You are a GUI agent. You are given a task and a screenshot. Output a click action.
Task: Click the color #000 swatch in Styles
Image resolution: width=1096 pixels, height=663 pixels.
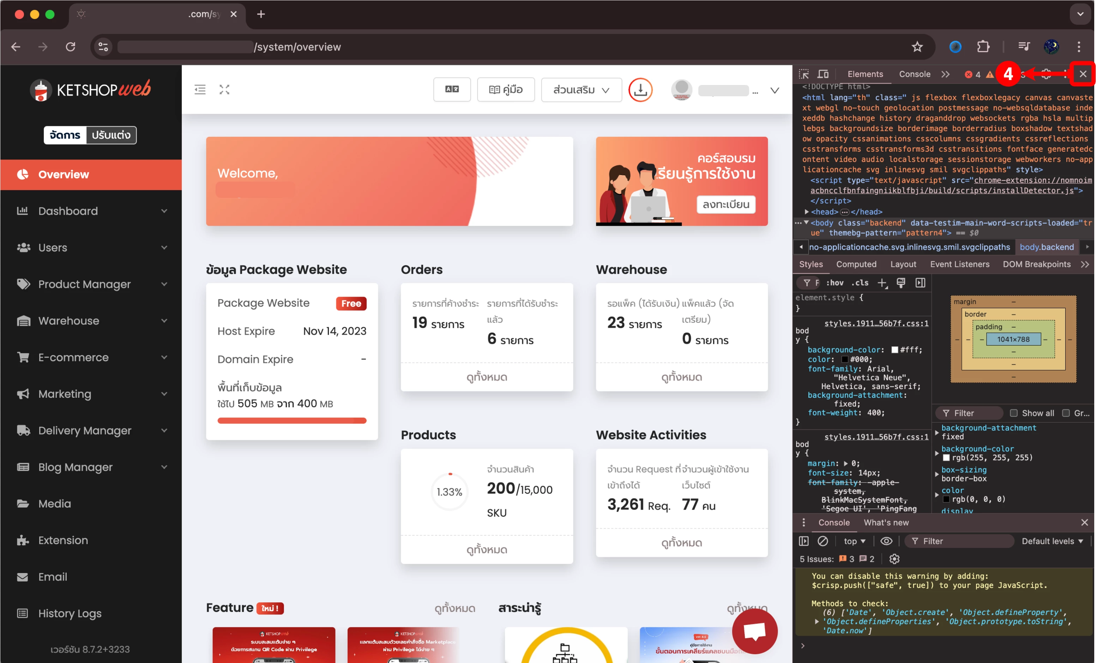point(844,359)
